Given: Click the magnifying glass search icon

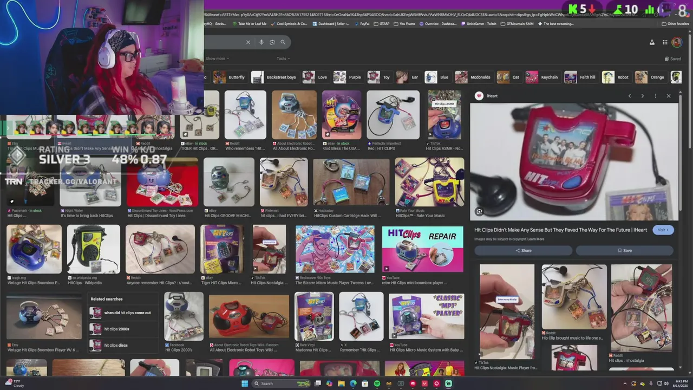Looking at the screenshot, I should (283, 42).
